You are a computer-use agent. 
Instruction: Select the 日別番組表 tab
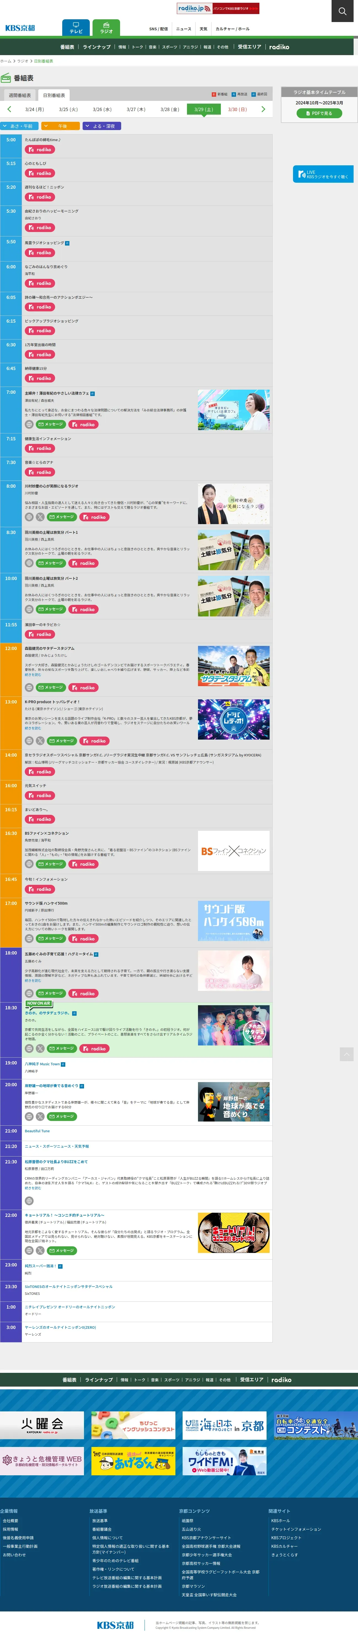pos(54,95)
